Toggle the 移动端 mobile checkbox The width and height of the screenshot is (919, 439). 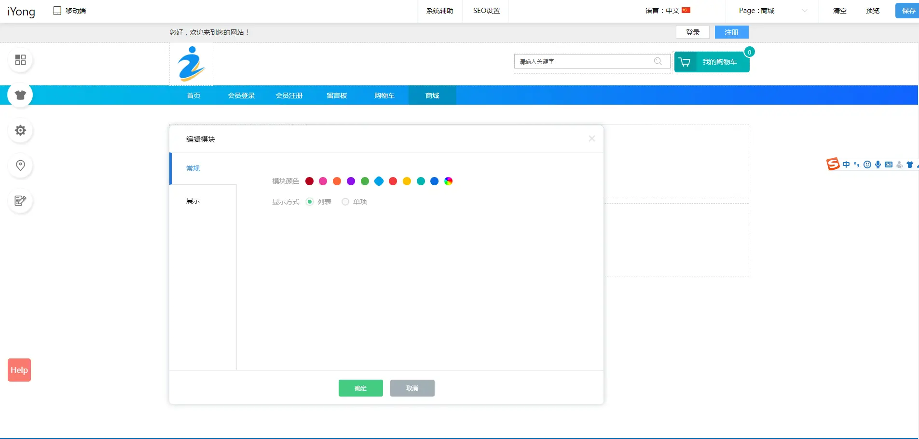(x=57, y=11)
